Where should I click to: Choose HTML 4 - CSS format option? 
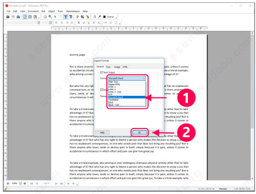click(127, 92)
